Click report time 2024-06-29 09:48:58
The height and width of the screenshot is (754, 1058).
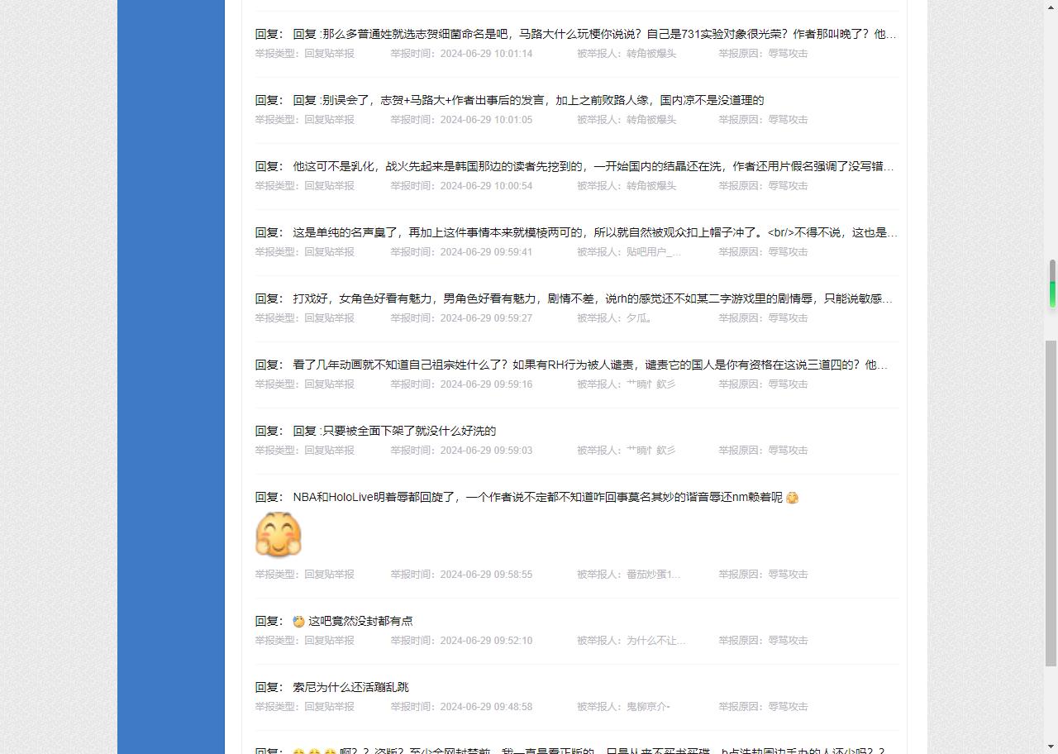486,707
